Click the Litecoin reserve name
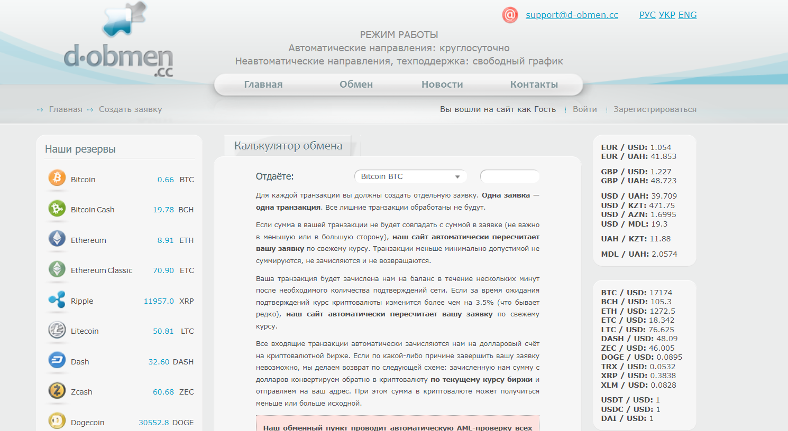Viewport: 788px width, 431px height. (x=85, y=331)
